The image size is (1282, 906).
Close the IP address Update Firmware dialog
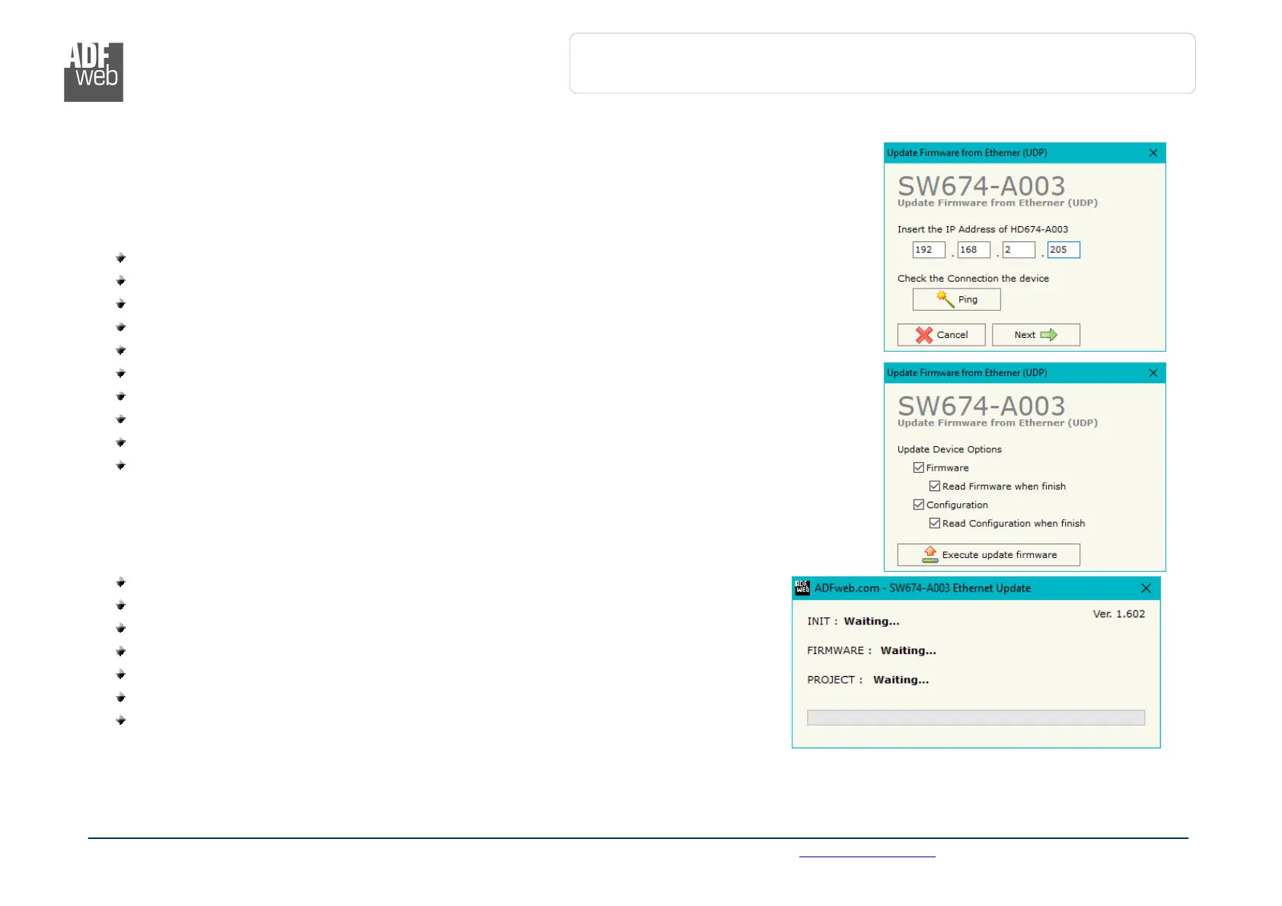tap(1153, 153)
